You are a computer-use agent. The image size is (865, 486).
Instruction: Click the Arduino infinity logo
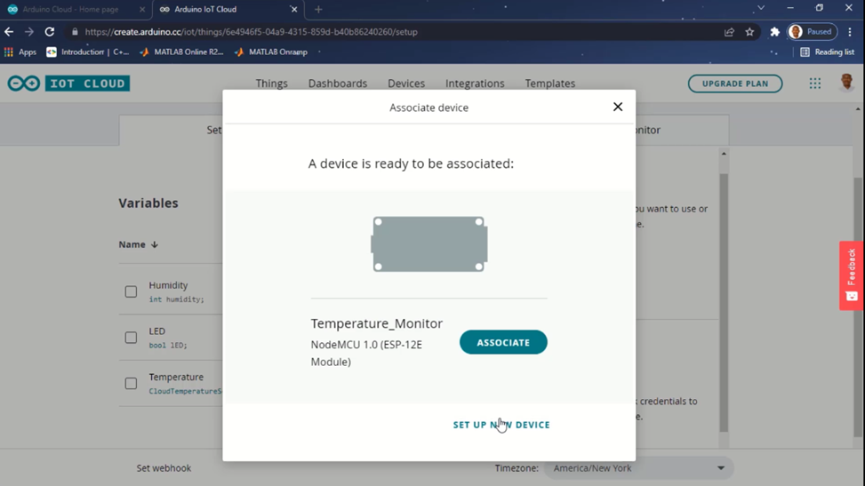[24, 84]
